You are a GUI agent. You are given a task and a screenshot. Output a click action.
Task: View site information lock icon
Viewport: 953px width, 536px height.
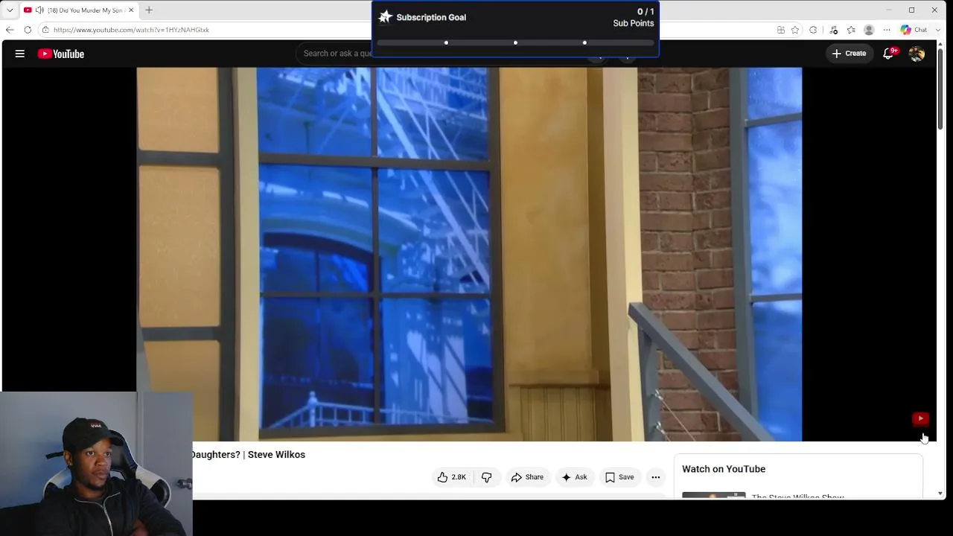click(45, 30)
